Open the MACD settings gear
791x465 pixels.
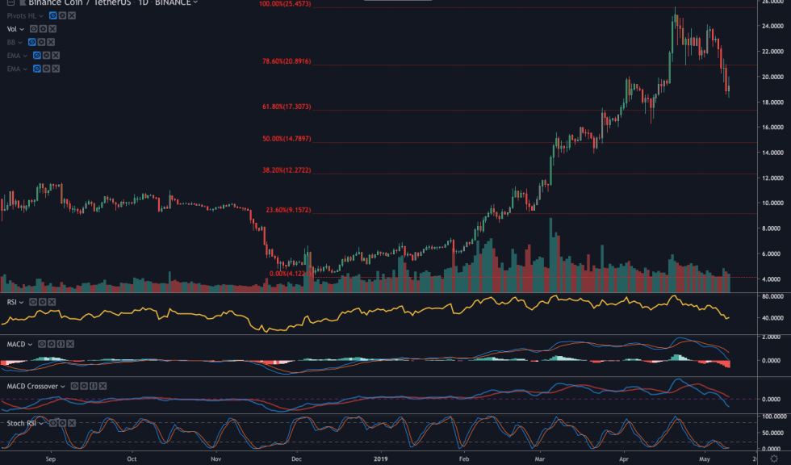[x=51, y=344]
